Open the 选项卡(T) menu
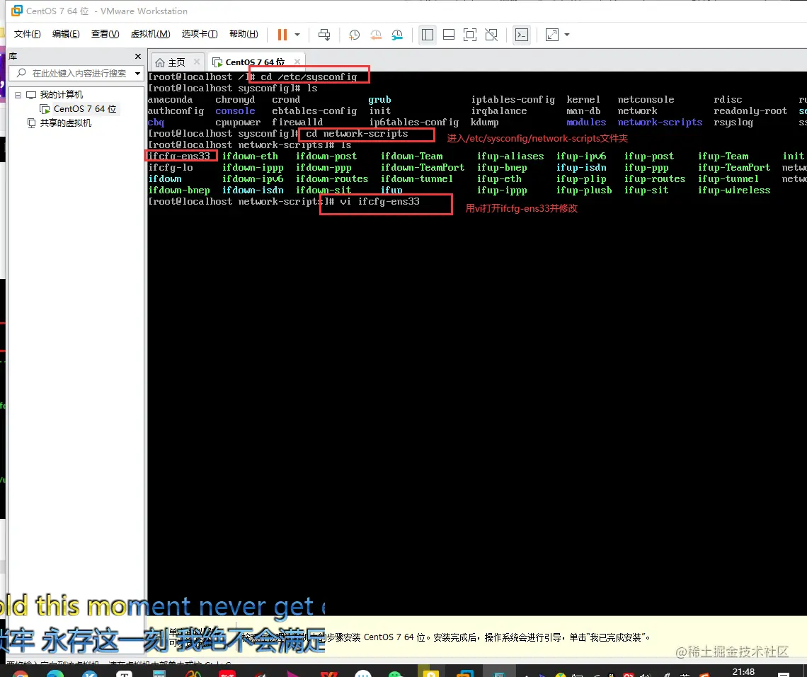Screen dimensions: 807x677 tap(200, 34)
